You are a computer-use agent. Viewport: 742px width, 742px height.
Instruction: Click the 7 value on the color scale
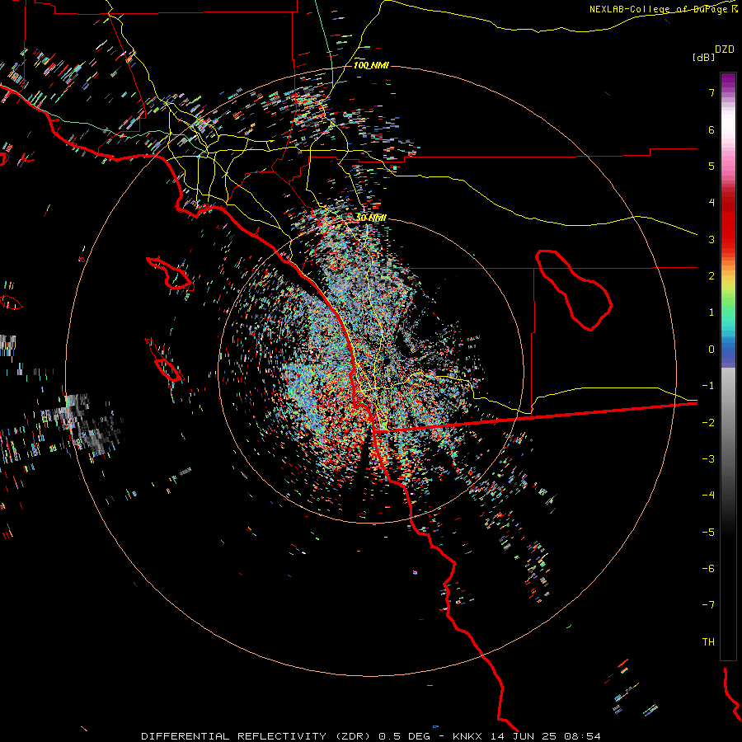711,92
